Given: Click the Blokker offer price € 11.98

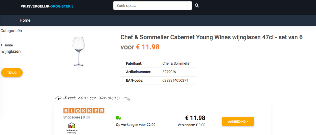Looking at the screenshot, I should pyautogui.click(x=195, y=118).
